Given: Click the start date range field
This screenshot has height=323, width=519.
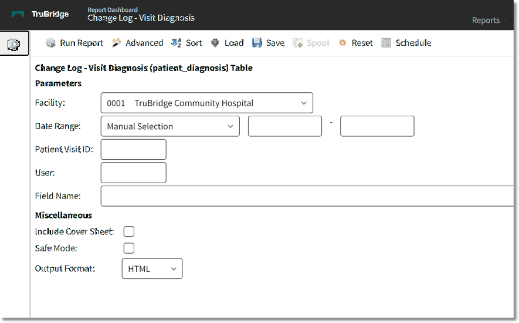Looking at the screenshot, I should [x=285, y=126].
